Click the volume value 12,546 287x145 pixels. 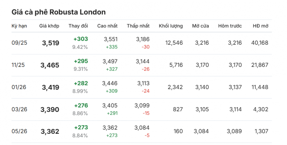(174, 43)
